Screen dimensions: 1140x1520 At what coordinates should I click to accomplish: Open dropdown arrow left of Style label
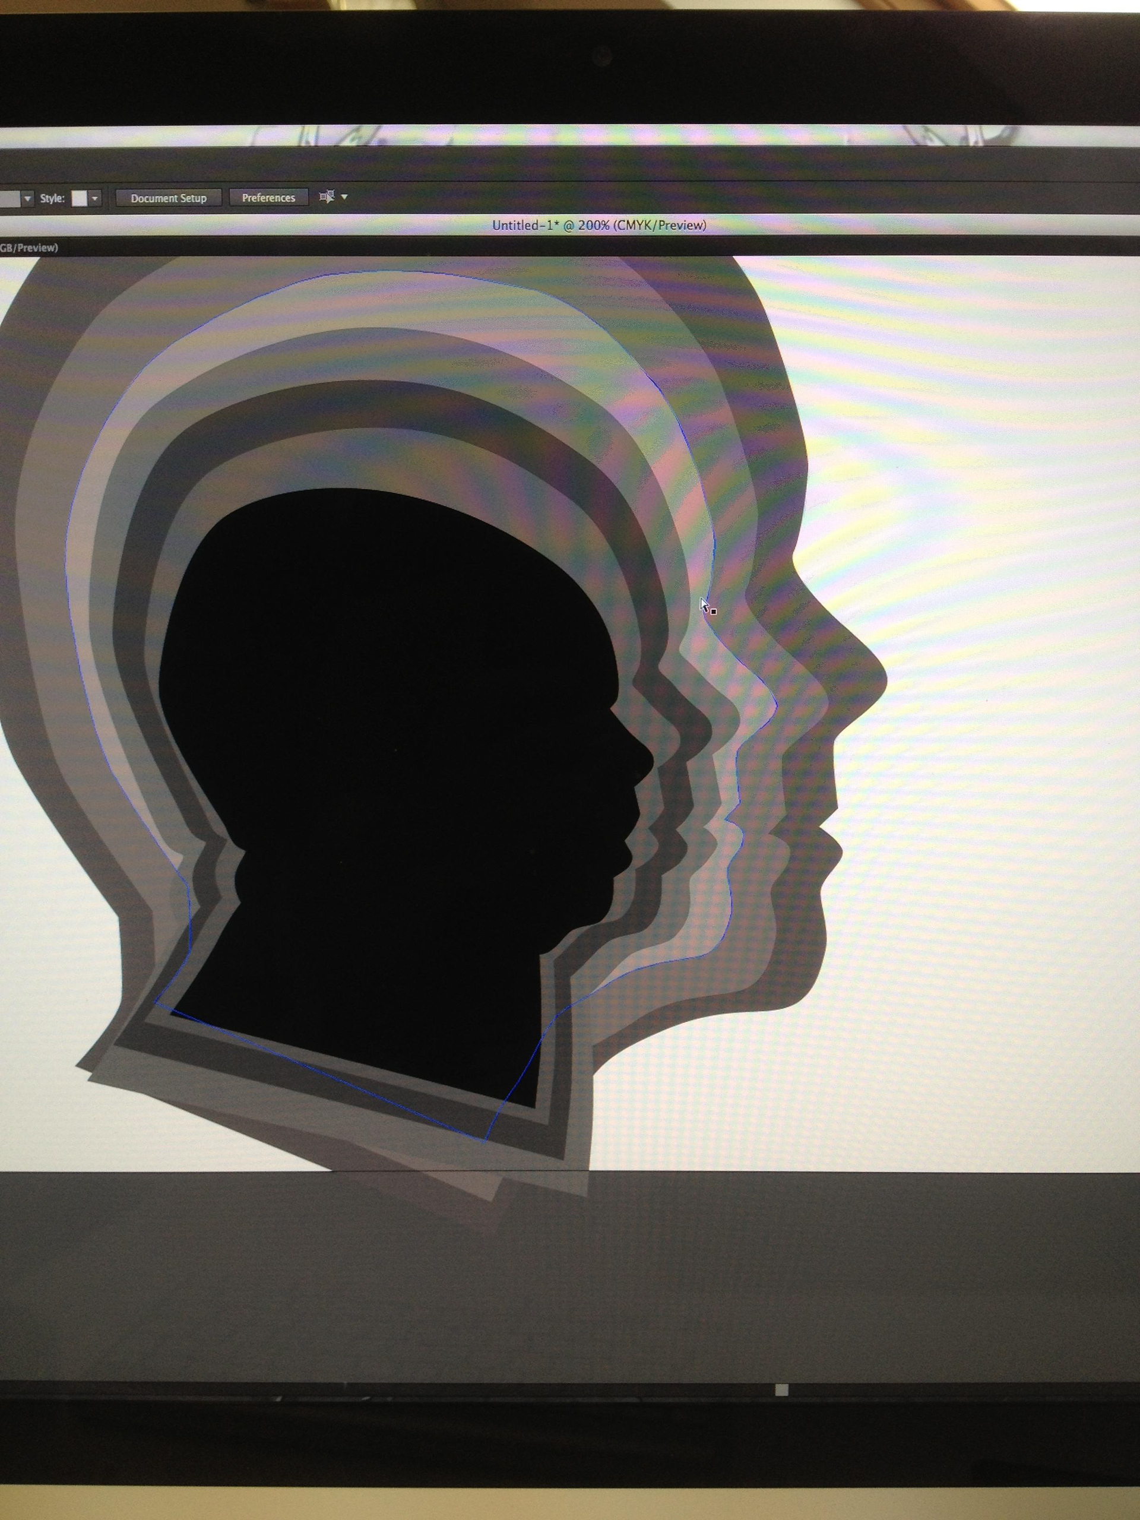coord(27,198)
